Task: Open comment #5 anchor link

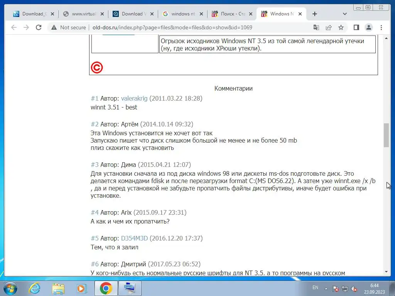Action: pos(95,238)
